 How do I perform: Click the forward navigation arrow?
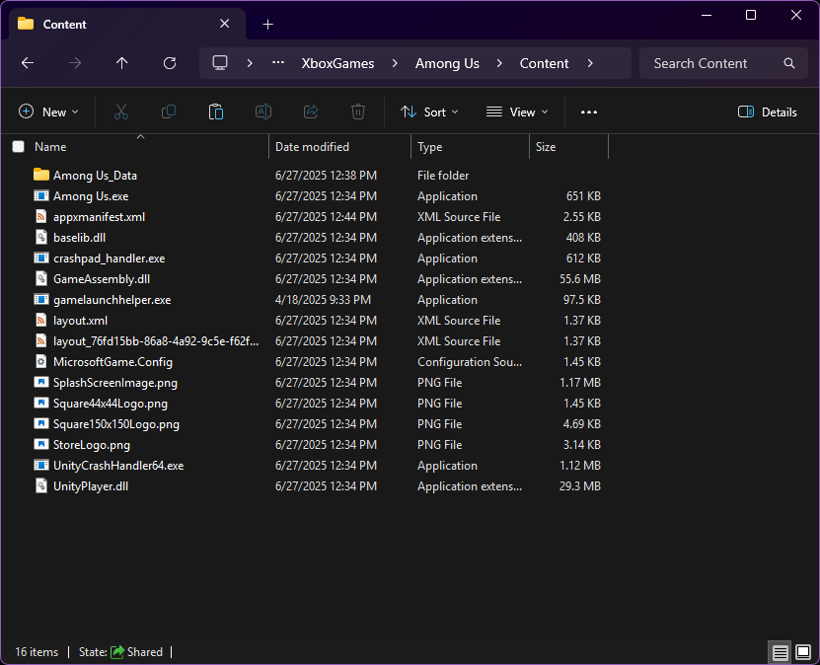tap(75, 63)
